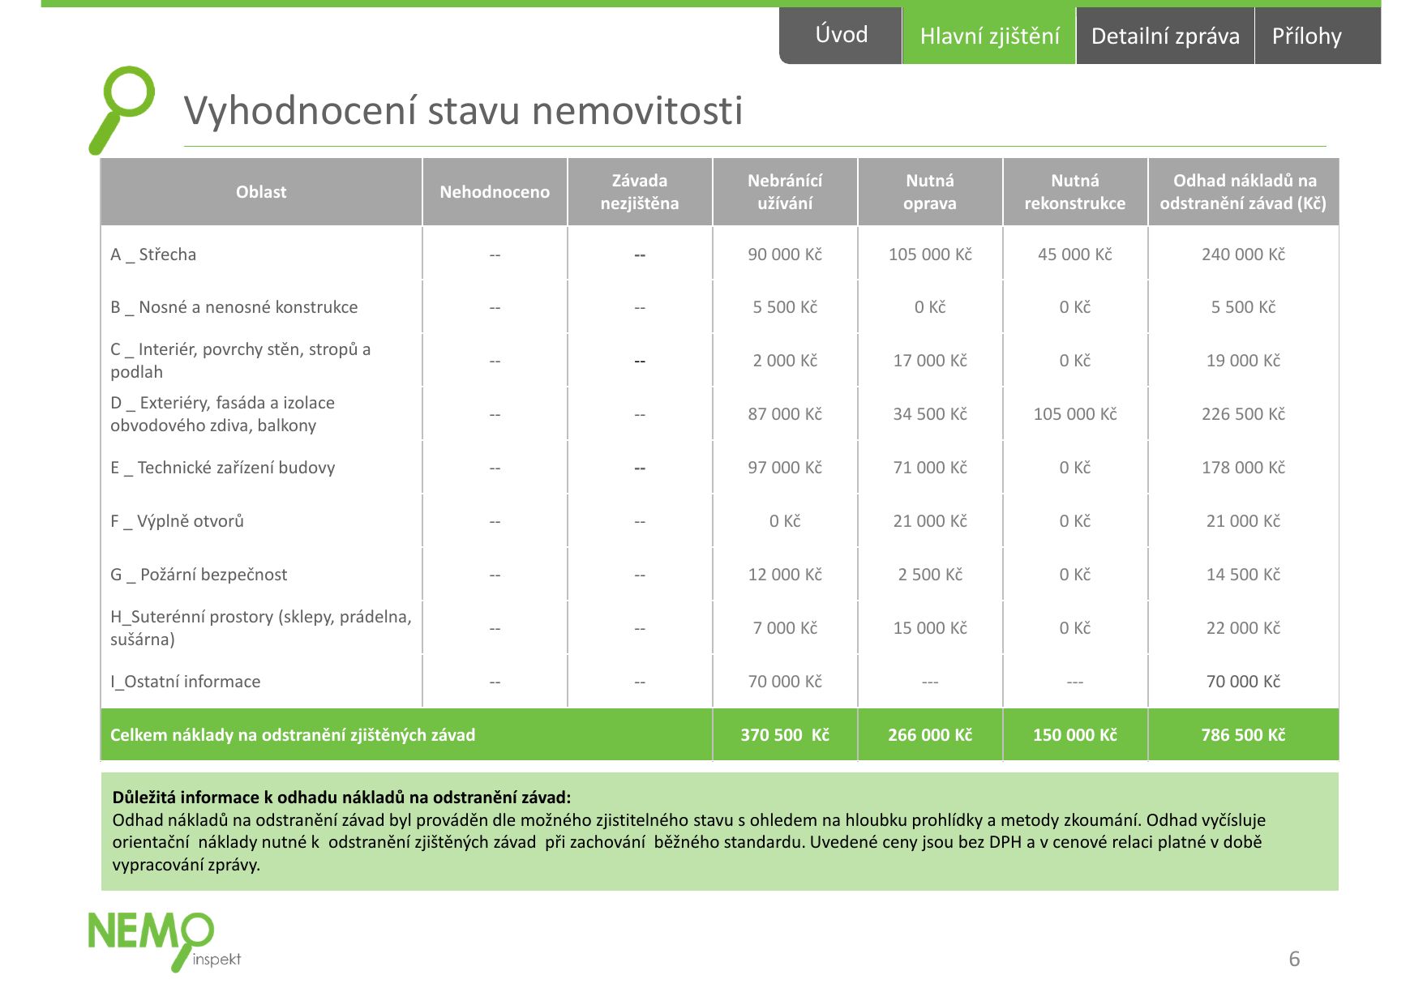
Task: Click the Nebránící užívání column header
Action: pyautogui.click(x=785, y=192)
